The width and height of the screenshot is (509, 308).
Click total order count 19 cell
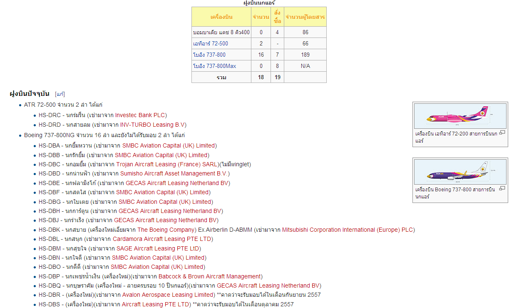[277, 77]
